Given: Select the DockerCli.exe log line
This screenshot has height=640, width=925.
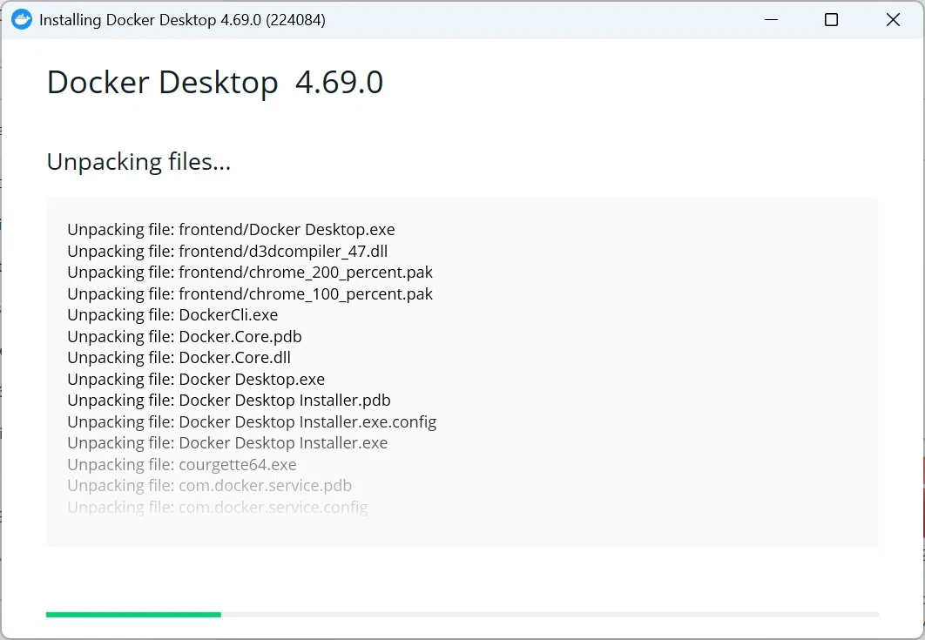Looking at the screenshot, I should pos(172,315).
